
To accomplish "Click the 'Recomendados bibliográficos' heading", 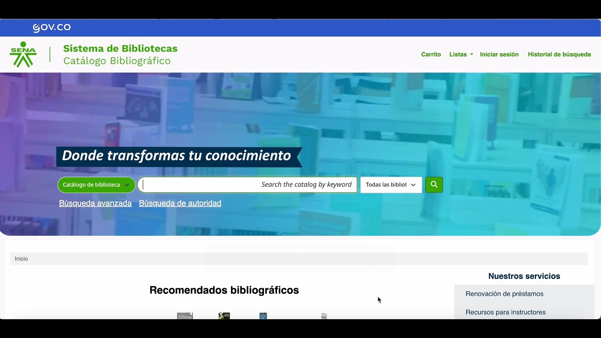I will (224, 290).
